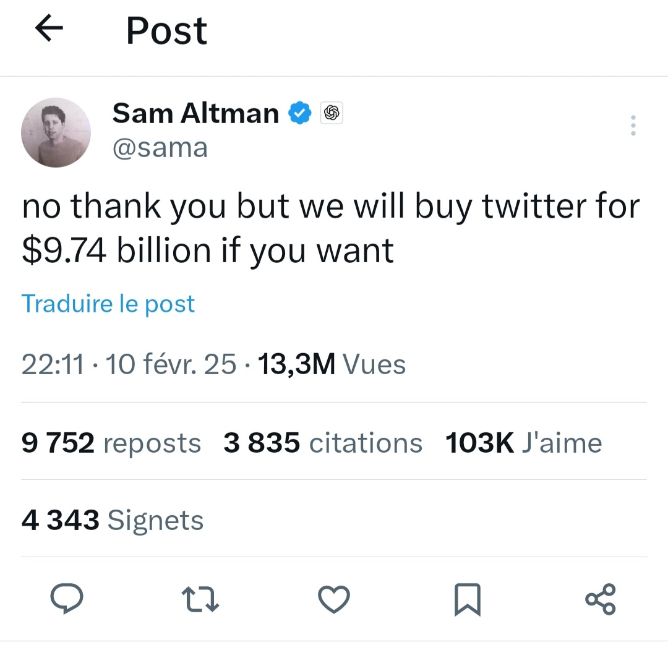
Task: View the 3 835 citations list
Action: 323,443
